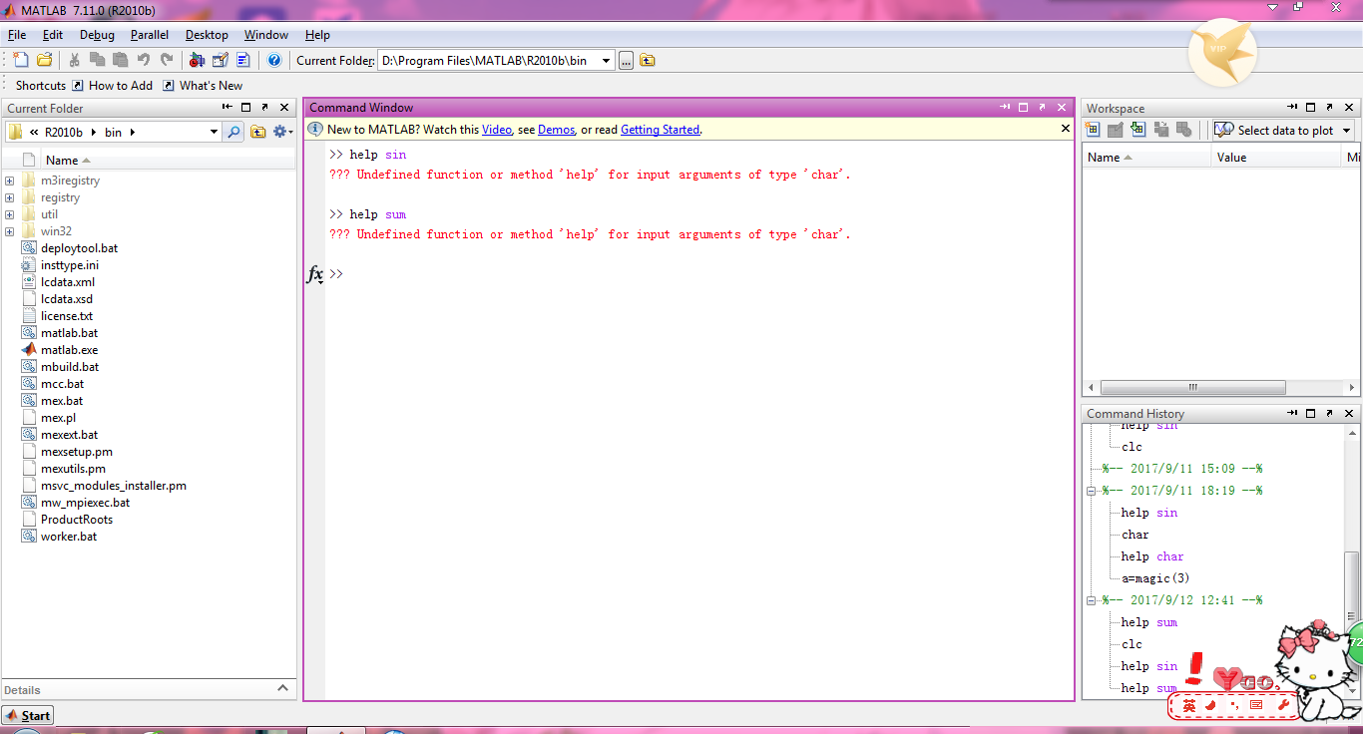The height and width of the screenshot is (734, 1363).
Task: Click the Getting Started link
Action: pos(660,130)
